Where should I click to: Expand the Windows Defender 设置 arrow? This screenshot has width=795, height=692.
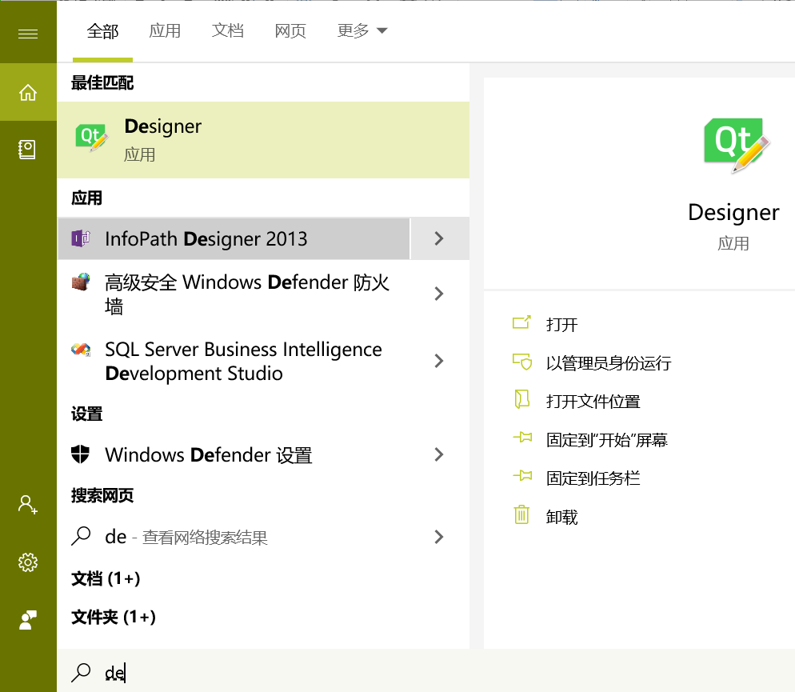[439, 454]
